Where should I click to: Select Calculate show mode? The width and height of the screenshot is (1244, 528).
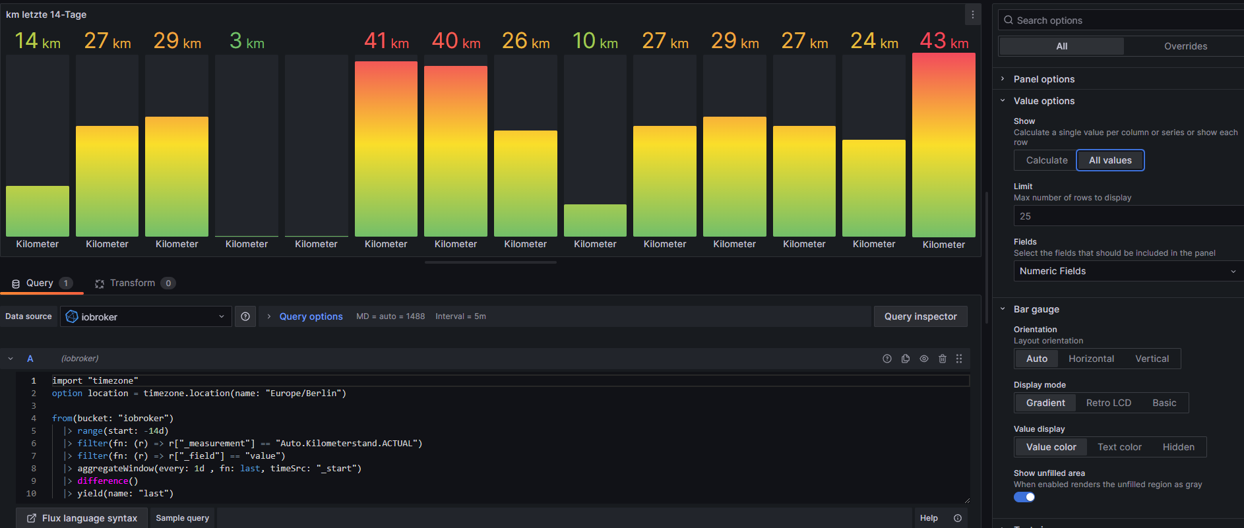pyautogui.click(x=1046, y=160)
